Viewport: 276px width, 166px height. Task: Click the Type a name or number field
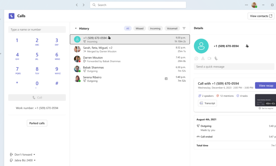(37, 30)
